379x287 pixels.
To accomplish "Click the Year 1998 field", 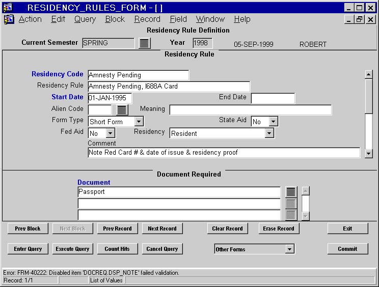I will (203, 43).
